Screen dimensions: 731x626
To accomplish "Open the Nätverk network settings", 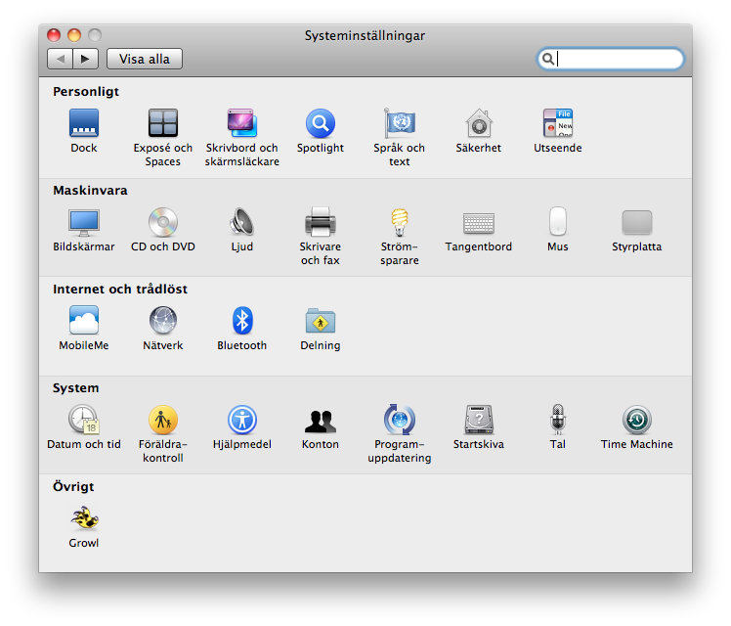I will [x=163, y=322].
